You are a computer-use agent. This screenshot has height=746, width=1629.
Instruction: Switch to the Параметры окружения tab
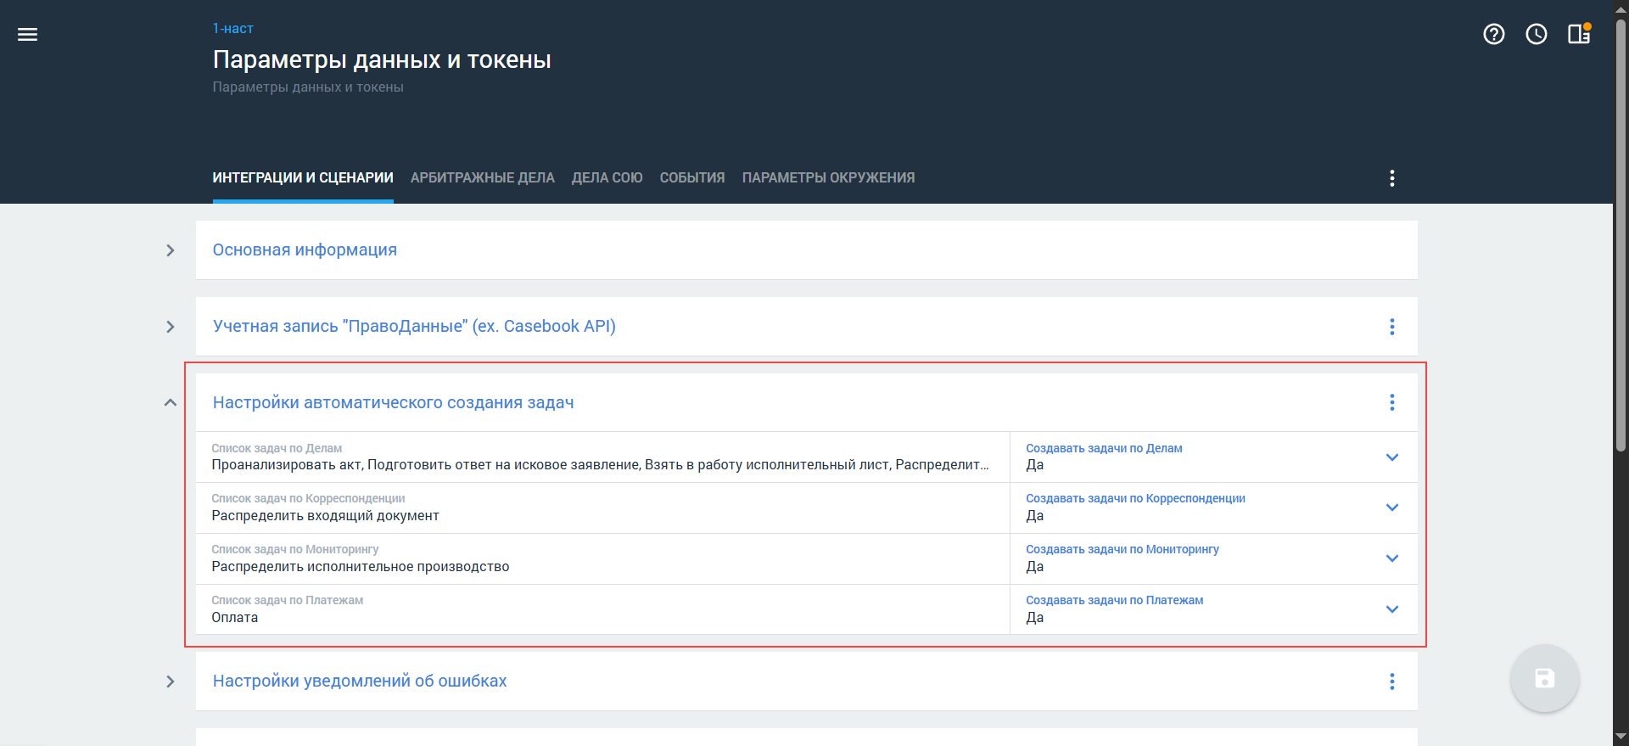(829, 178)
